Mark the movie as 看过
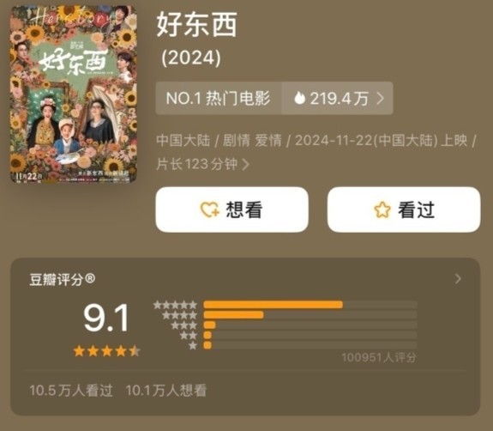The image size is (493, 431). [x=404, y=209]
